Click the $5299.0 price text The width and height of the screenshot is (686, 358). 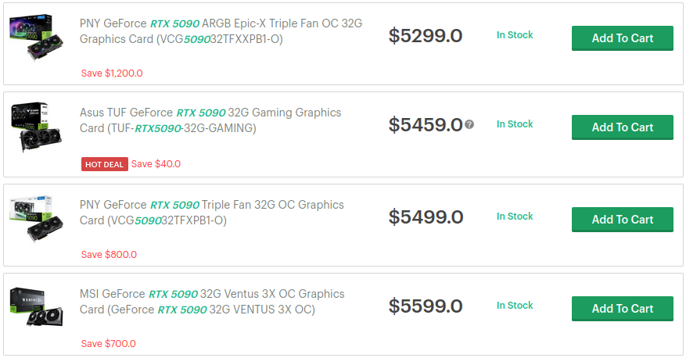pyautogui.click(x=426, y=36)
